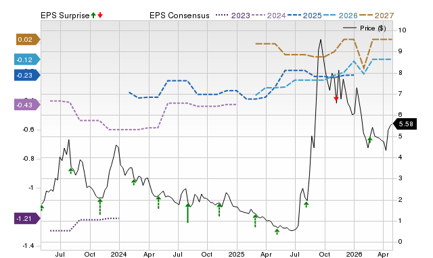Click the -0.43 lavender value tag
Screen dimensions: 433x258
pos(27,105)
